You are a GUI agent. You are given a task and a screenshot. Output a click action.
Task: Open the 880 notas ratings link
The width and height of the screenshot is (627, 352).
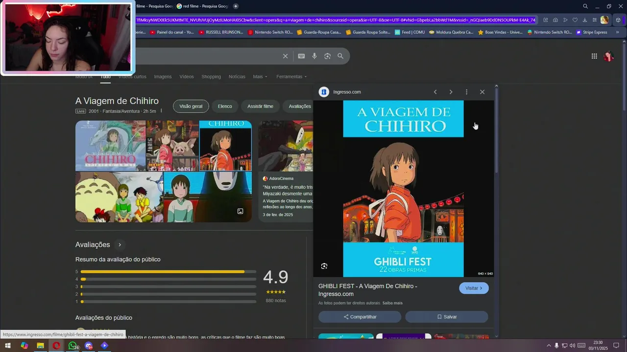pos(276,301)
